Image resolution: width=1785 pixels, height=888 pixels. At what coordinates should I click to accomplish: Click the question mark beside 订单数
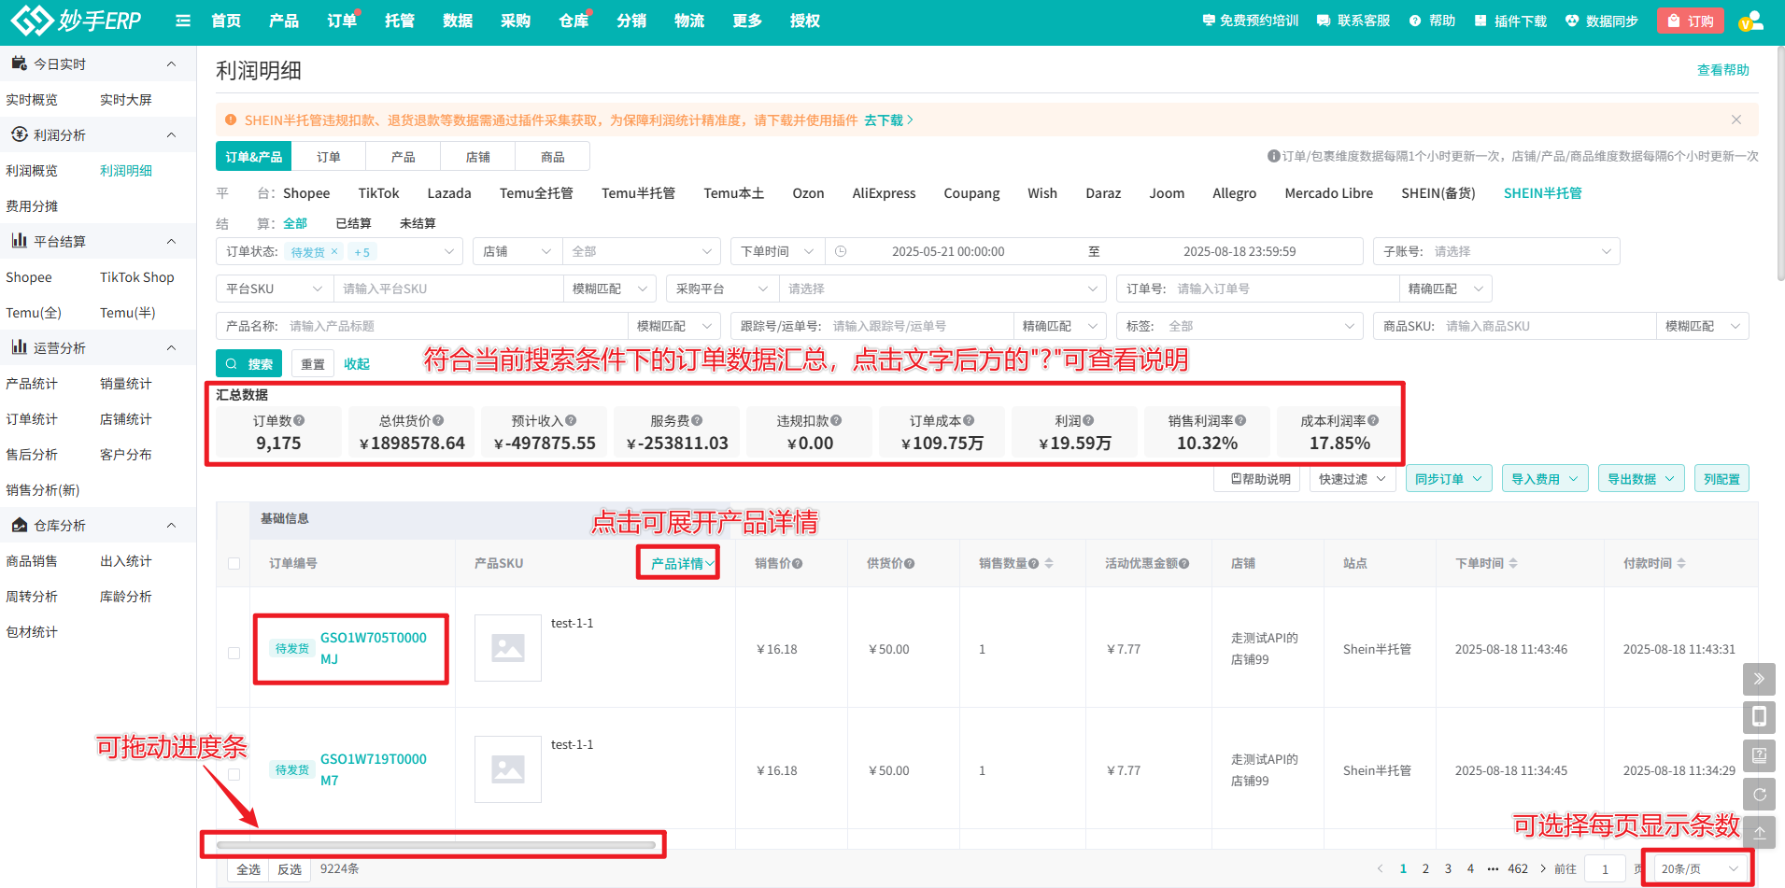pos(299,421)
